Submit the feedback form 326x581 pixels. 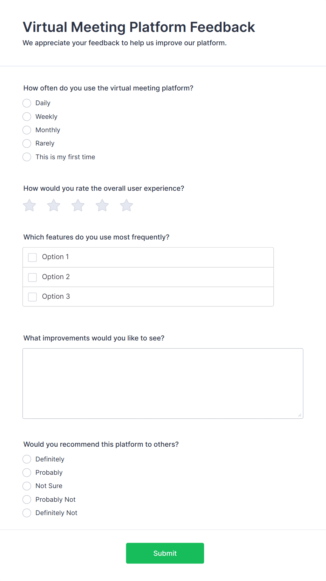[x=165, y=553]
